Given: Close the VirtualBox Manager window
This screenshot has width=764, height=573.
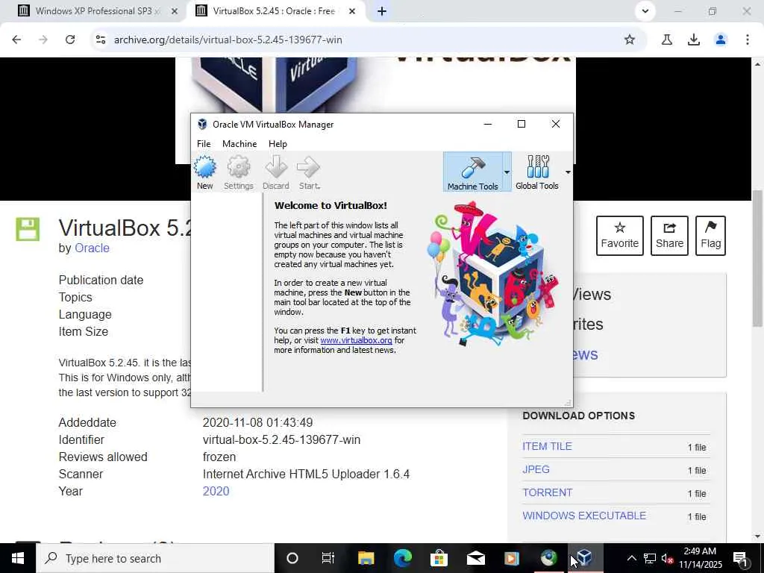Looking at the screenshot, I should point(555,125).
